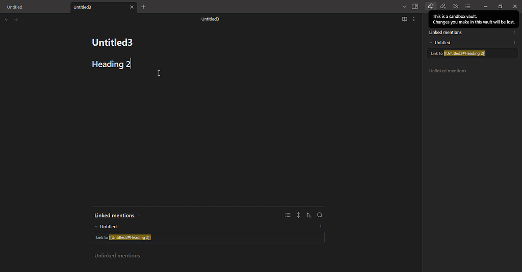The image size is (522, 272).
Task: Expand Unlinked mentions in right sidebar
Action: [448, 71]
